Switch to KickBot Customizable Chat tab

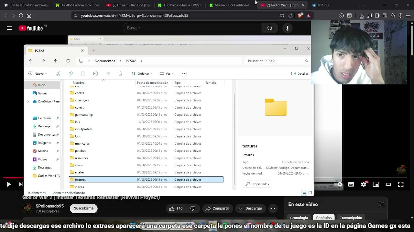77,5
